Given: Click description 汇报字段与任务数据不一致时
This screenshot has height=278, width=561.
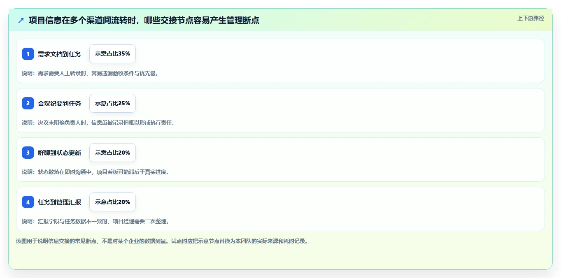Looking at the screenshot, I should pyautogui.click(x=95, y=221).
